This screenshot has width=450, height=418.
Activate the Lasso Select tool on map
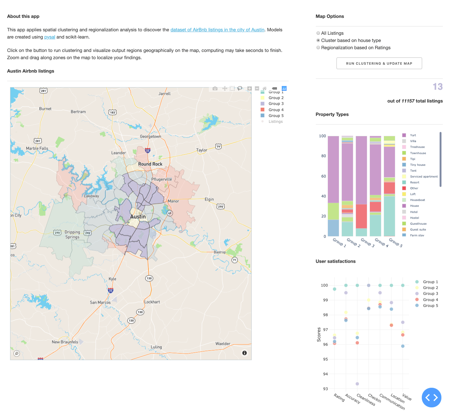click(240, 88)
